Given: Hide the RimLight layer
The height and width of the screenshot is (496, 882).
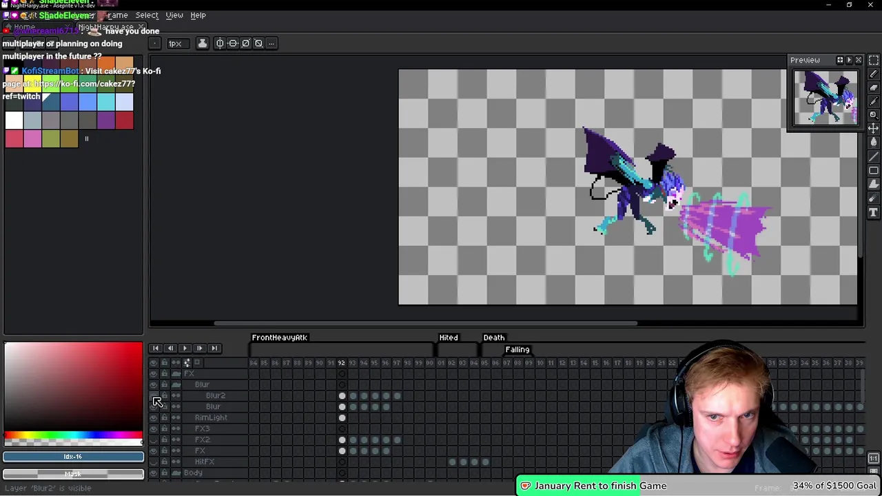Looking at the screenshot, I should 154,417.
